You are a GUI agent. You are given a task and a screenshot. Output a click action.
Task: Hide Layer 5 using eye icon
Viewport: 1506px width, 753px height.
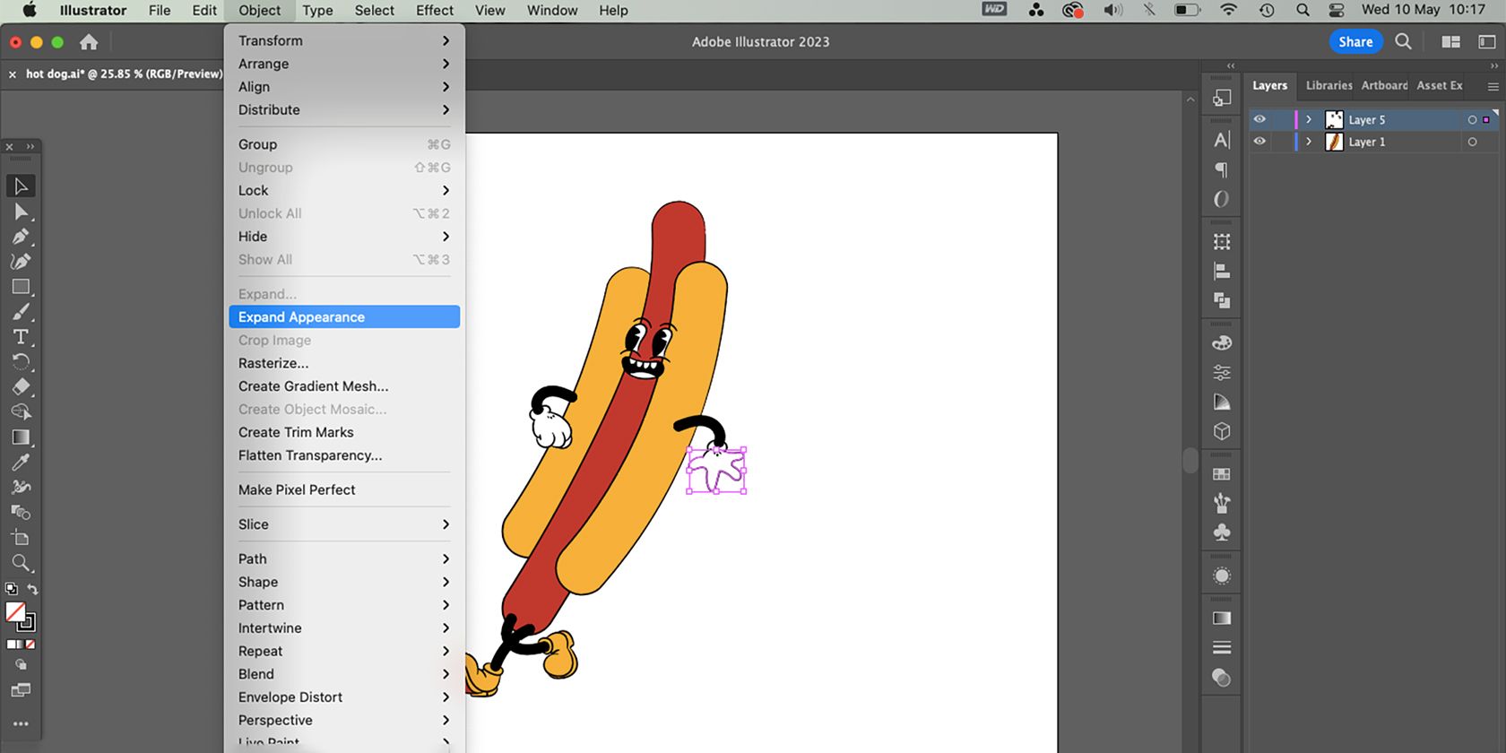(1259, 119)
